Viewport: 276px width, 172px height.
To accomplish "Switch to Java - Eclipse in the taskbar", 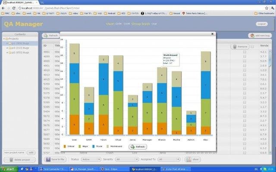I will (x=114, y=169).
